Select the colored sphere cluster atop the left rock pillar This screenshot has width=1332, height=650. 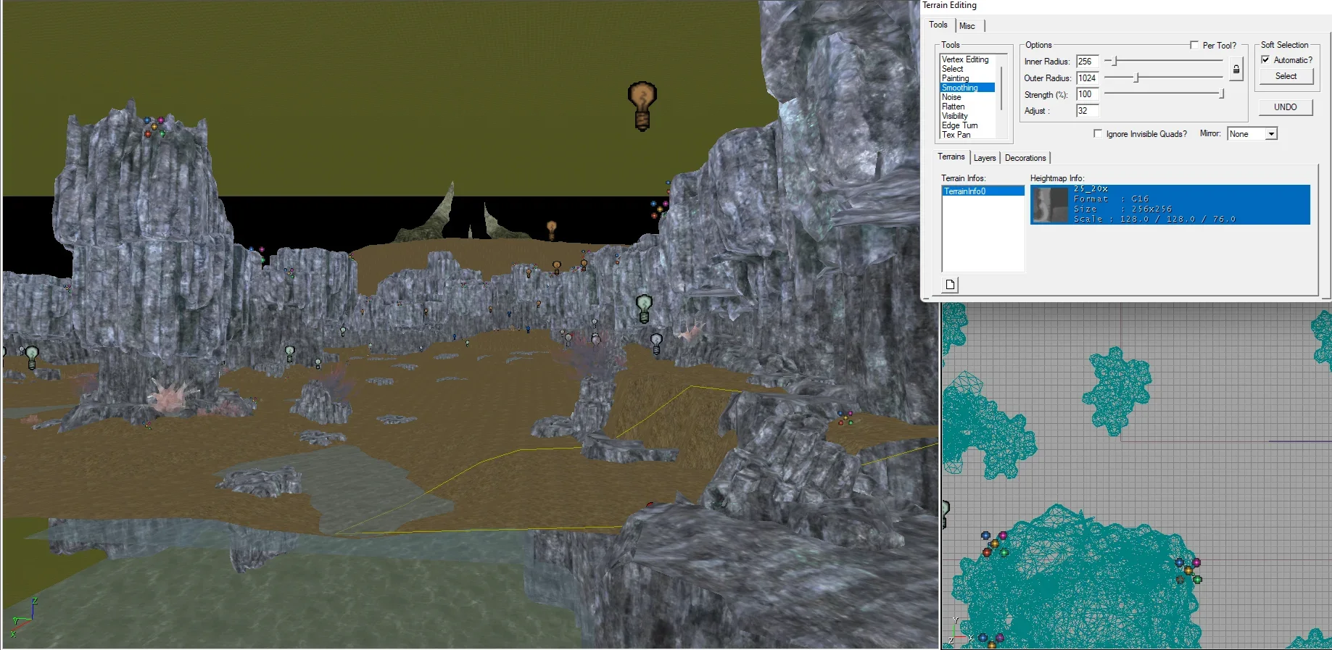pos(154,126)
